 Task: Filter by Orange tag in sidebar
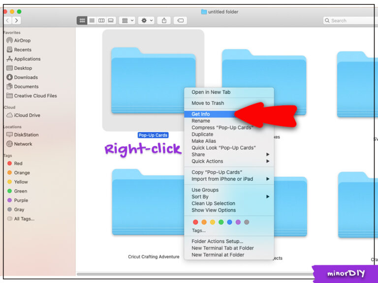(19, 172)
